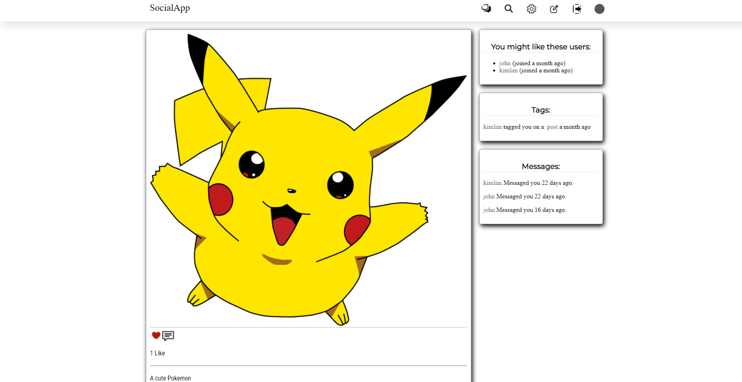Click the search magnifier icon
742x382 pixels.
[509, 9]
